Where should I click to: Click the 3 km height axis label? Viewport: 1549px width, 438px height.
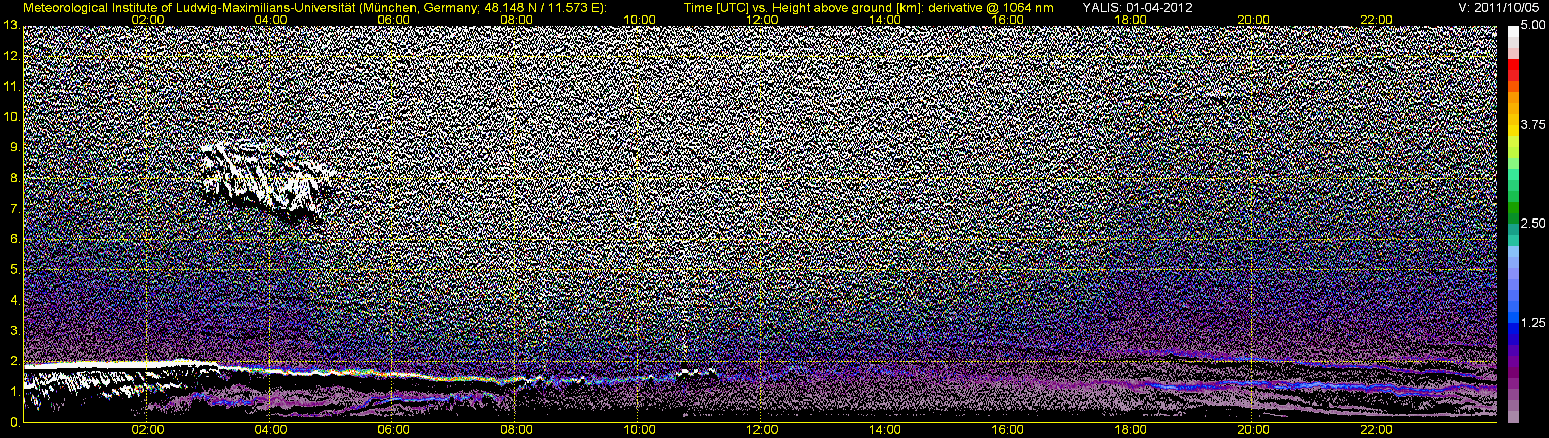coord(14,331)
